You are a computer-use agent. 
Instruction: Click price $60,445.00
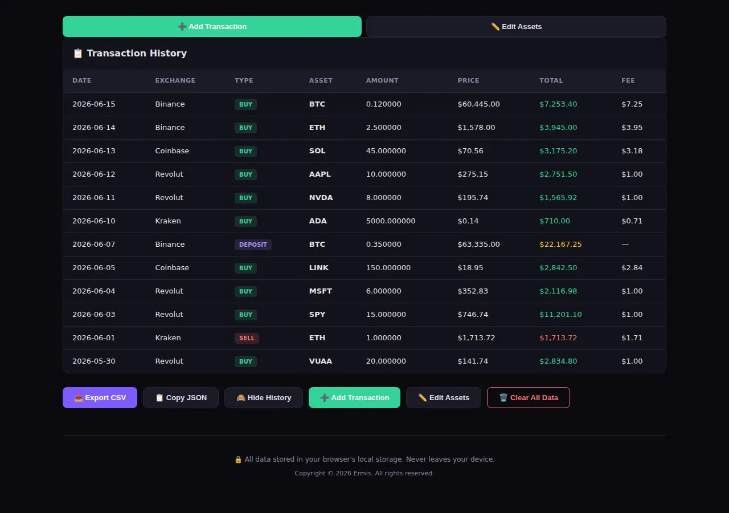click(x=478, y=104)
